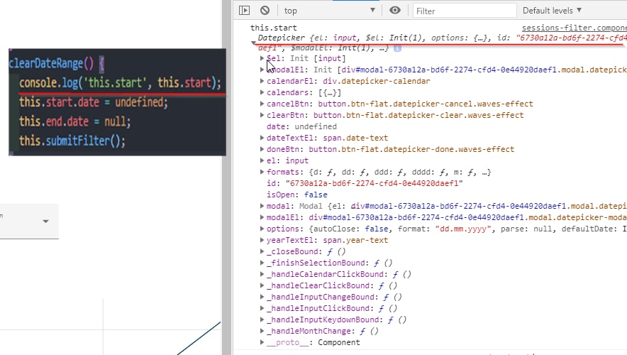The height and width of the screenshot is (355, 627).
Task: Expand _handleInputClickBound function
Action: pos(262,308)
